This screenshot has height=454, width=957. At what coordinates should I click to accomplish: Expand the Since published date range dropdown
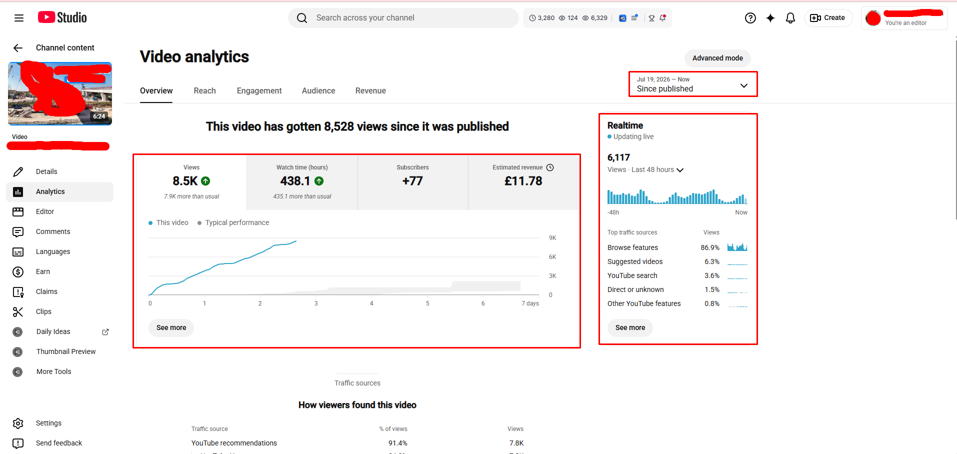(693, 84)
